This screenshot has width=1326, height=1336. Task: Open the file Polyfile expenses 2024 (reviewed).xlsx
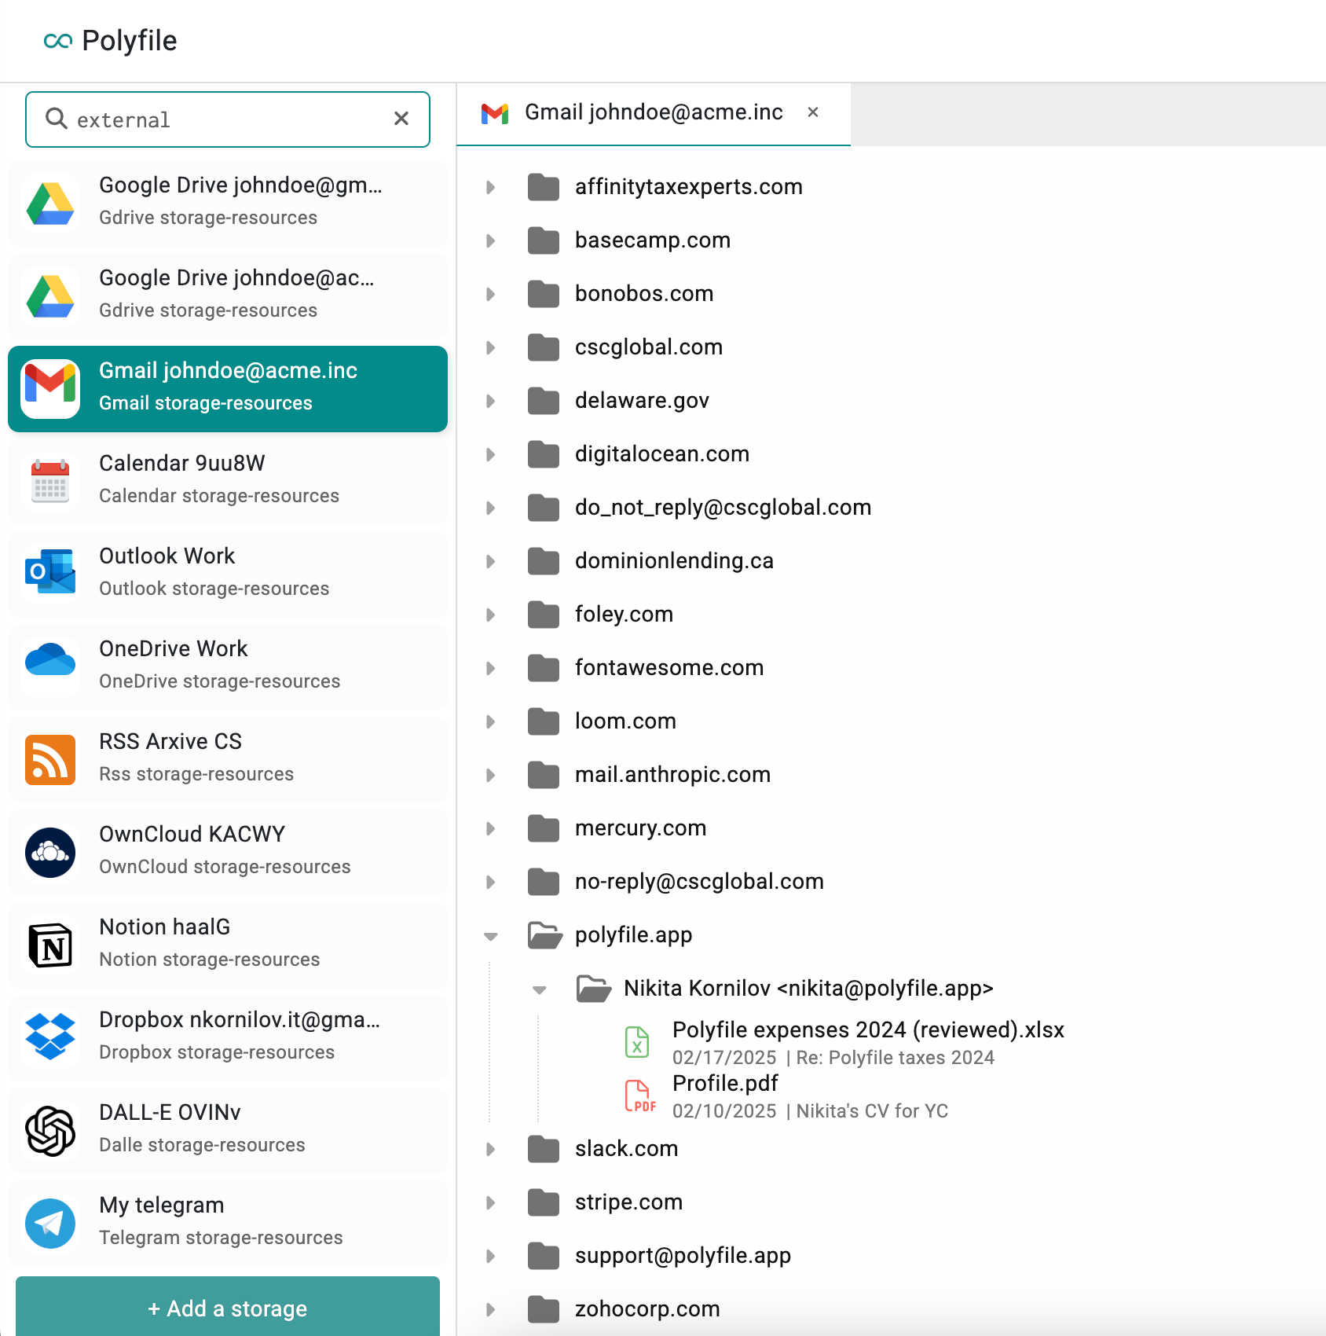[867, 1030]
